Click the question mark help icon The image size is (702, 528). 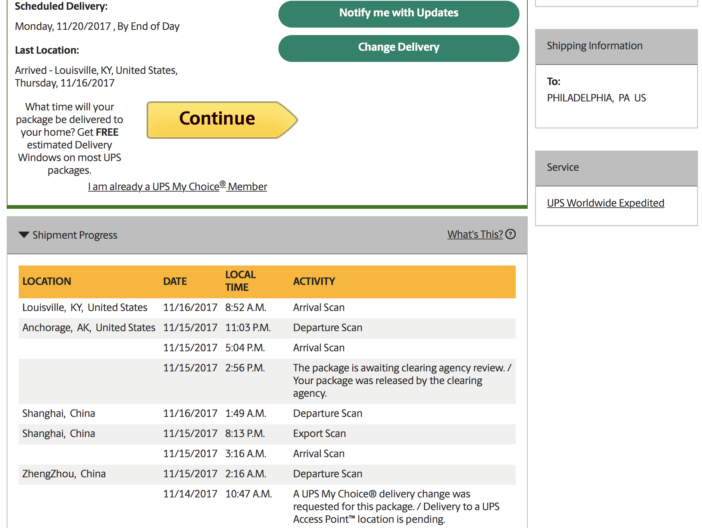511,234
